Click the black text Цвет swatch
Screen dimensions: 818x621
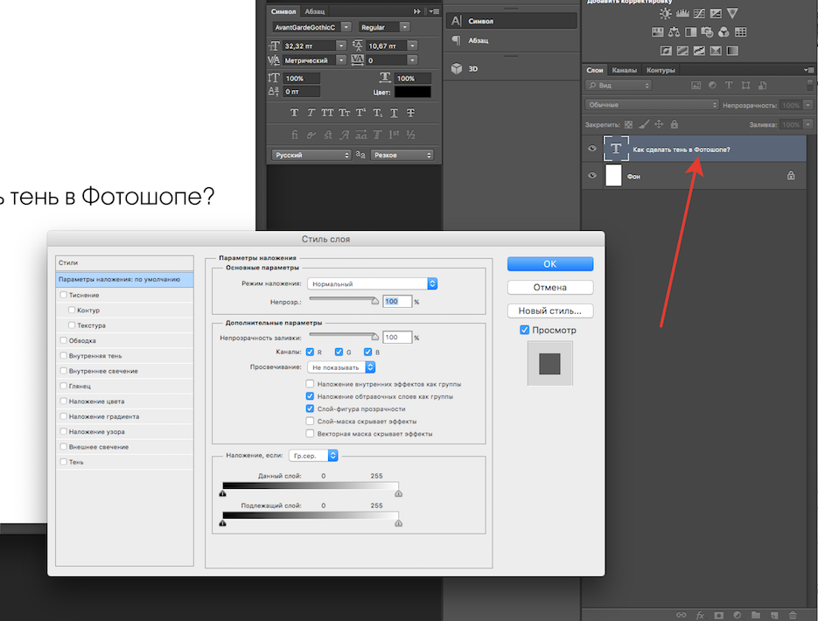413,92
